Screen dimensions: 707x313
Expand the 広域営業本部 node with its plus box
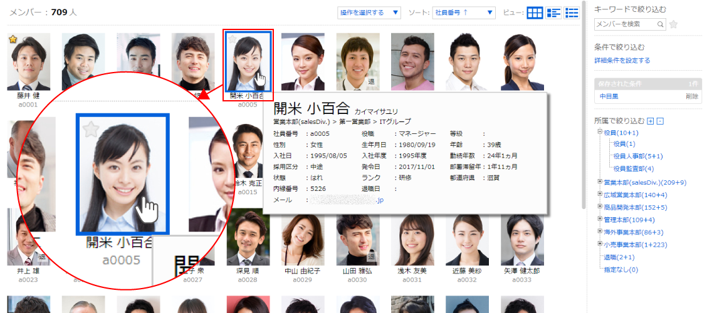pos(600,195)
